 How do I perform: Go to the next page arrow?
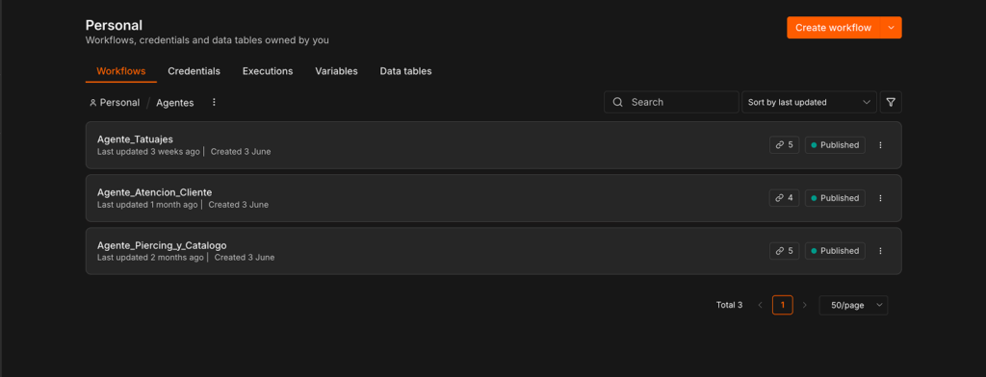(x=805, y=305)
